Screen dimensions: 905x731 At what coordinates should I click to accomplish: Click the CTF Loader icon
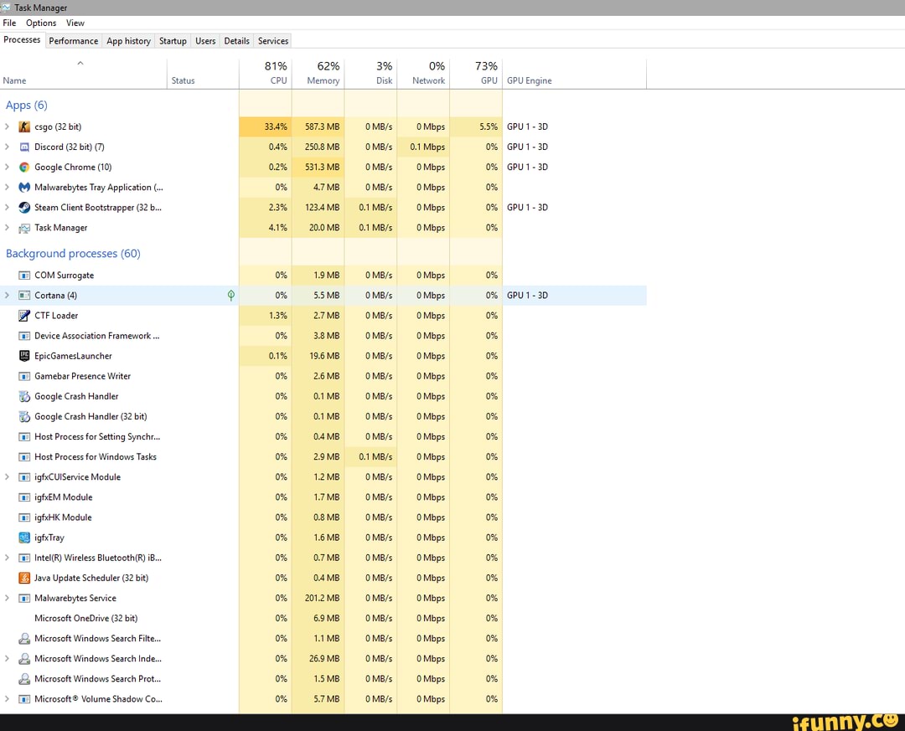(x=24, y=316)
